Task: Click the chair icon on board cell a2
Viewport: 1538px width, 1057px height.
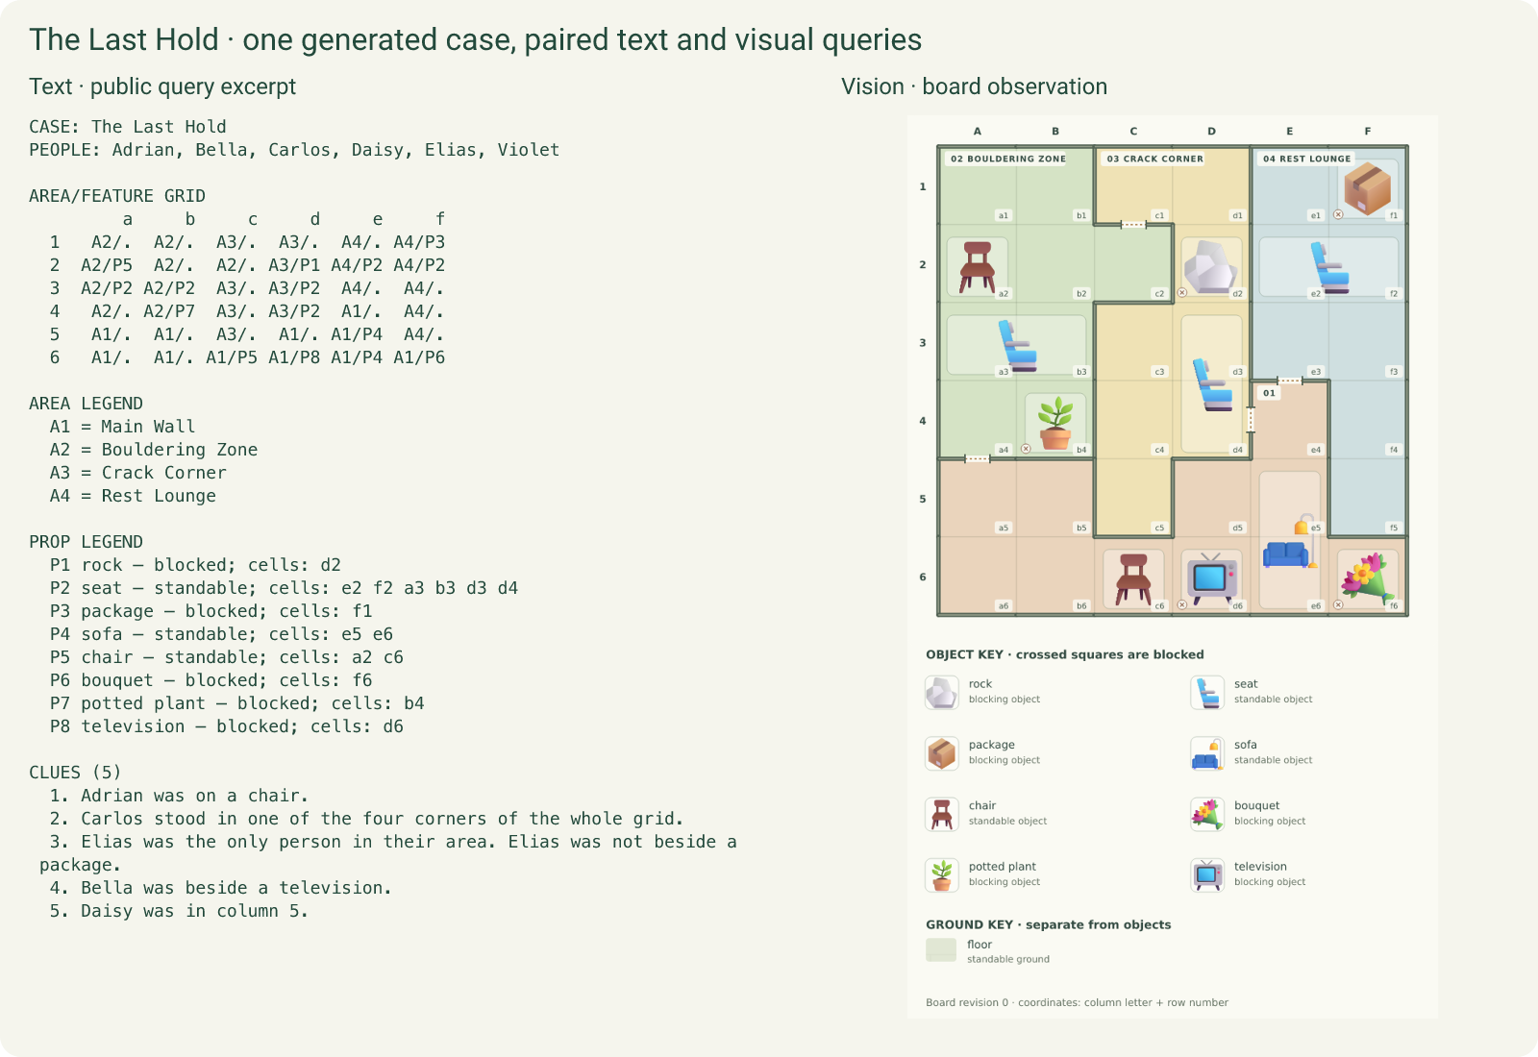Action: [x=977, y=266]
